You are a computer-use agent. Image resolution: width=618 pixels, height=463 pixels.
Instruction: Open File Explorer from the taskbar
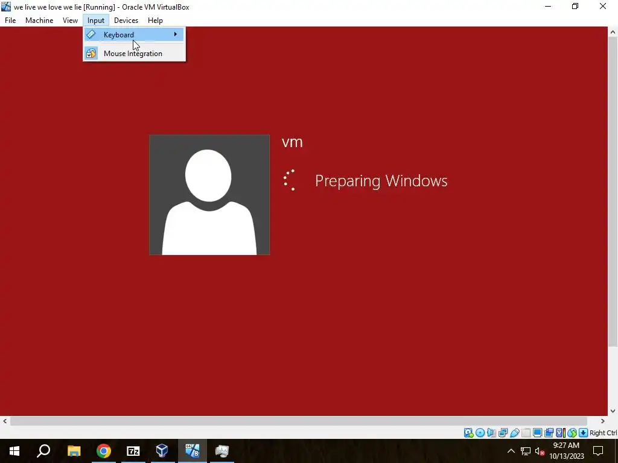pyautogui.click(x=74, y=451)
